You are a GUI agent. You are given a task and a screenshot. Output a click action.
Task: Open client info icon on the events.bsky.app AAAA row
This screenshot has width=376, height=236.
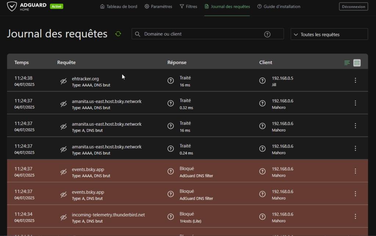262,171
